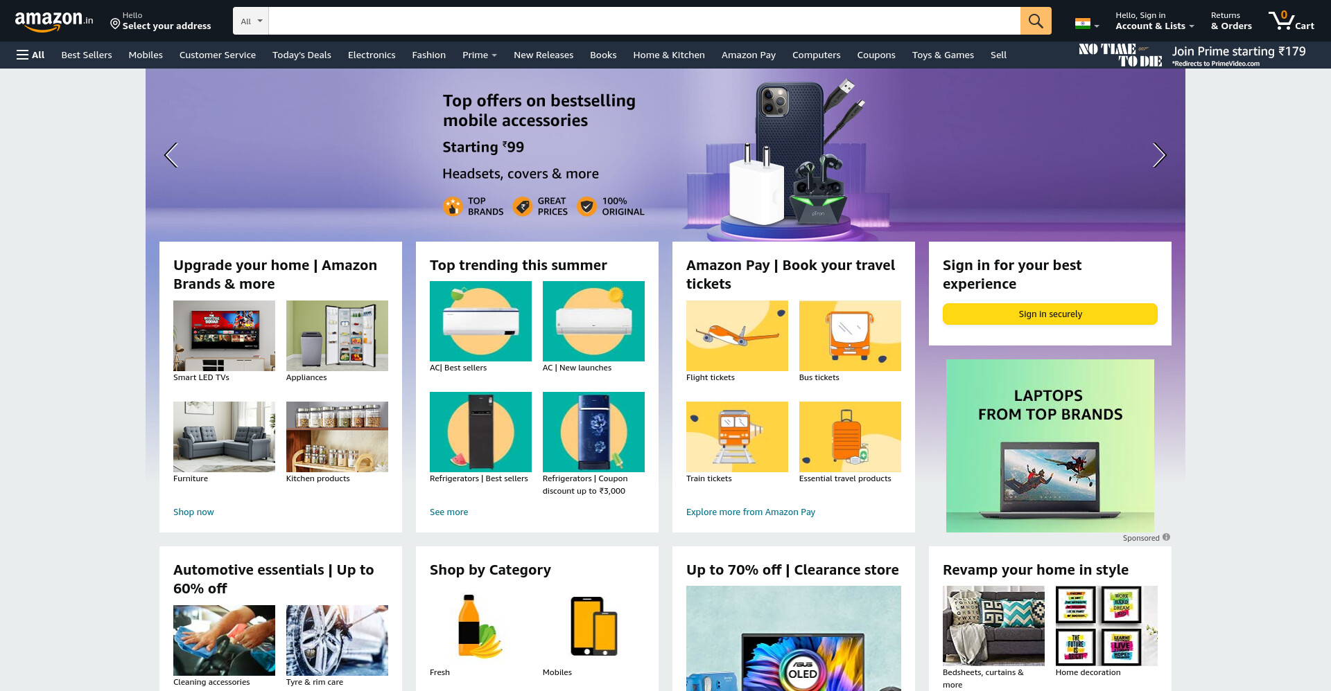The height and width of the screenshot is (691, 1331).
Task: Open Home & Kitchen navigation item
Action: pyautogui.click(x=669, y=55)
